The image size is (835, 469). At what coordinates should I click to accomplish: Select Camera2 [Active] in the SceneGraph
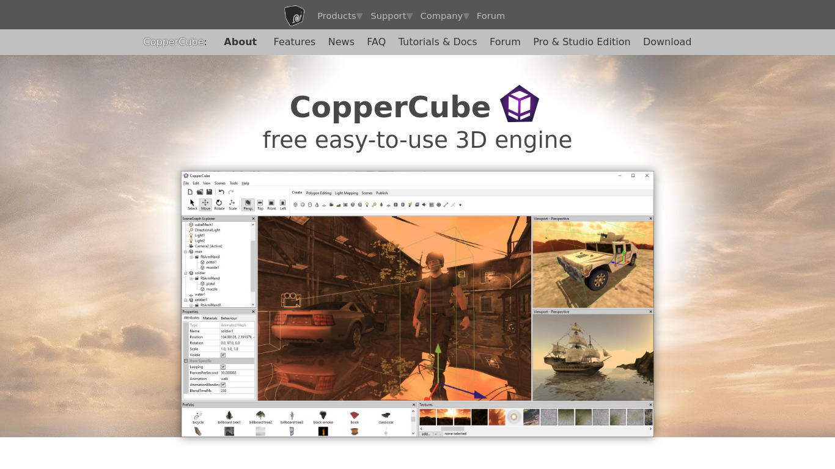point(208,246)
